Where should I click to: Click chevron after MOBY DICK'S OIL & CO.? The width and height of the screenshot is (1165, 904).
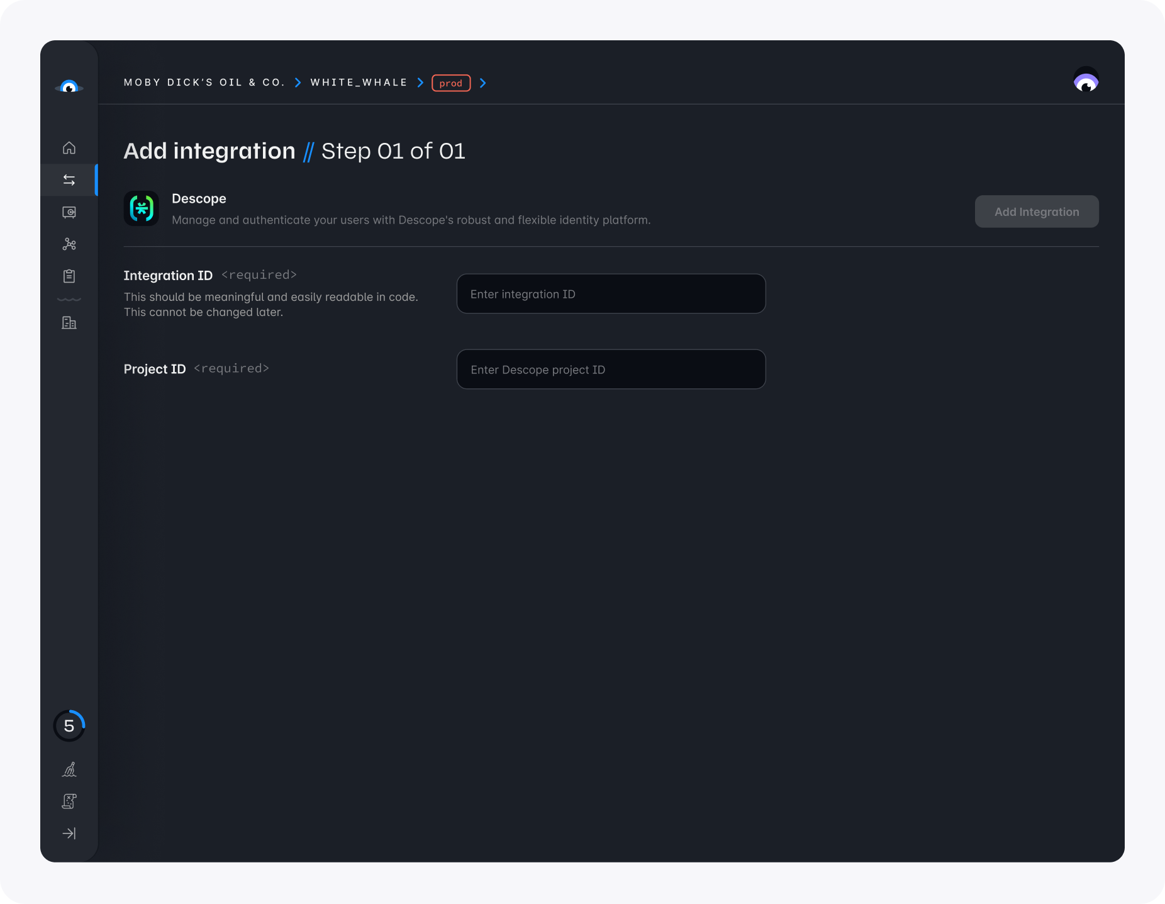pyautogui.click(x=298, y=82)
